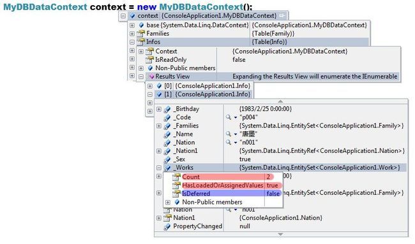Click the _Works field icon
The width and height of the screenshot is (415, 244).
click(167, 168)
